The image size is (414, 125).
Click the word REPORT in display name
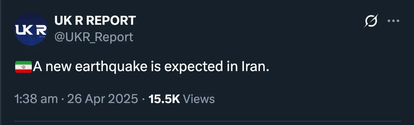[x=111, y=21]
